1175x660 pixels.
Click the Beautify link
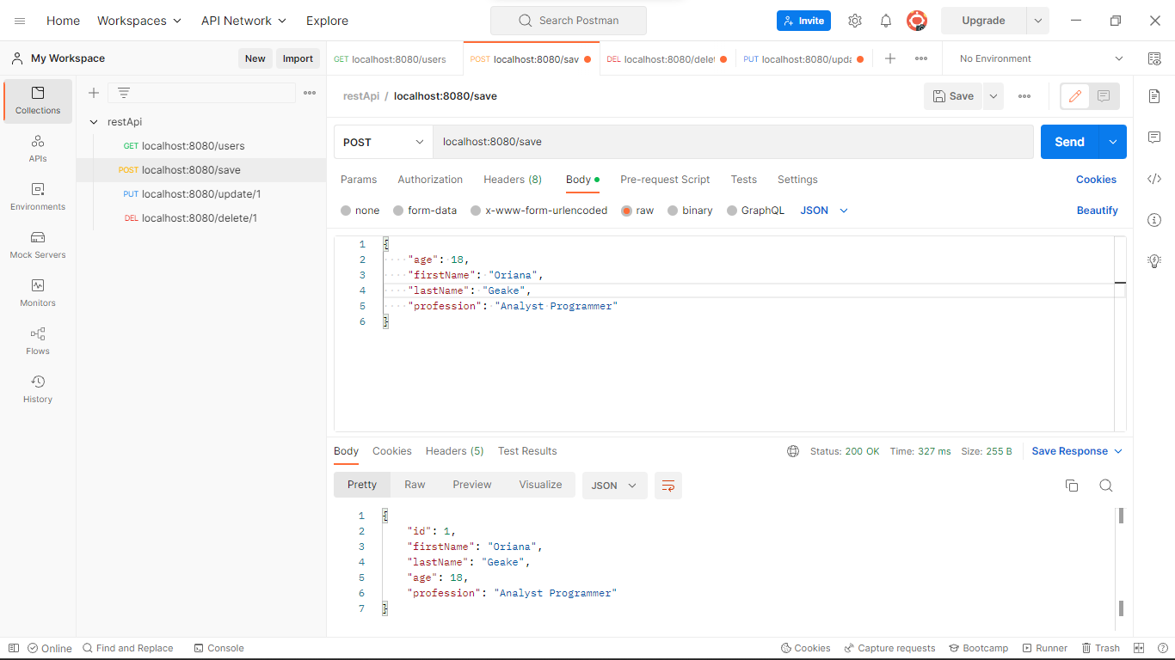pos(1098,211)
